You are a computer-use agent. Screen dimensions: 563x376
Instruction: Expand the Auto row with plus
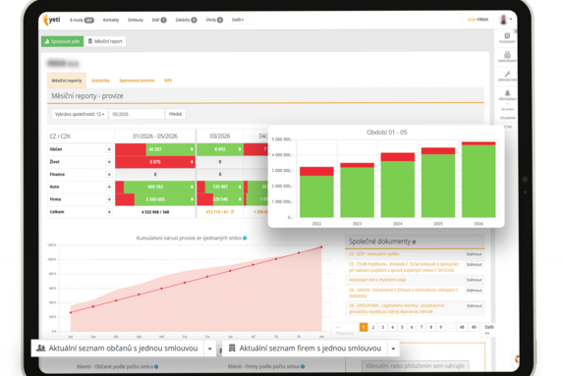[109, 187]
